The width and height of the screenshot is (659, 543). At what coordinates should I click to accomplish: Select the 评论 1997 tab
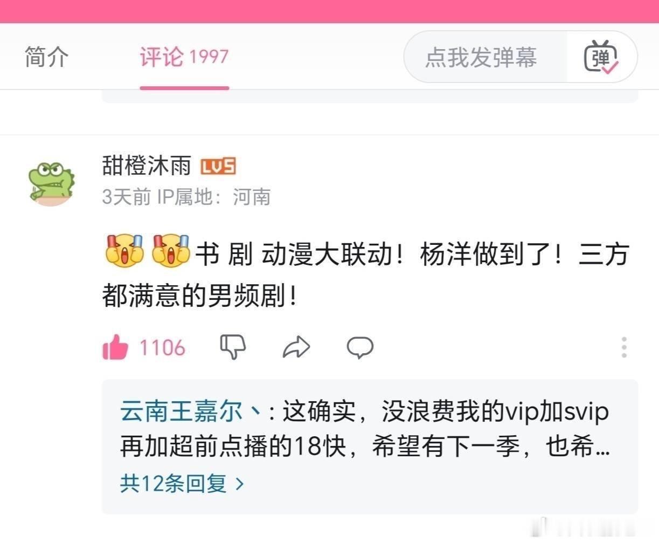click(184, 57)
